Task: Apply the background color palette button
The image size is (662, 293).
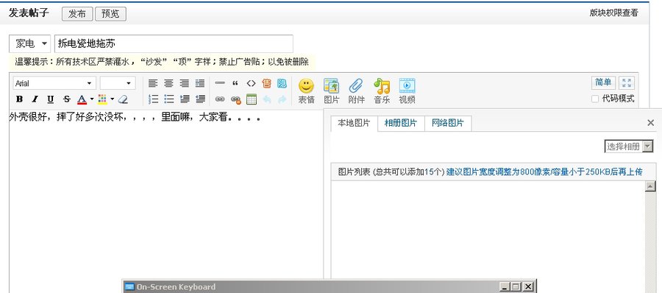Action: pos(102,99)
